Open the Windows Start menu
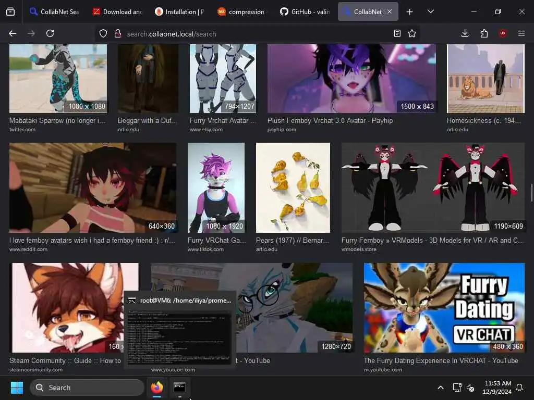This screenshot has width=534, height=400. [17, 387]
